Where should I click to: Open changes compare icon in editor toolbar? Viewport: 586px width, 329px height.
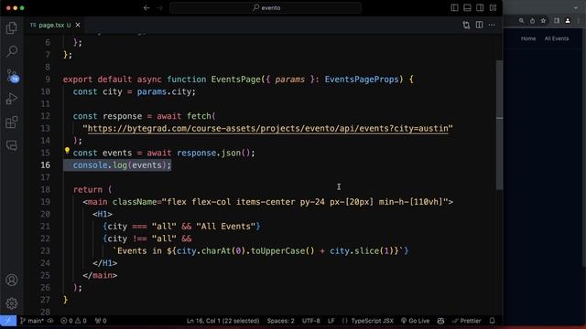(x=466, y=25)
